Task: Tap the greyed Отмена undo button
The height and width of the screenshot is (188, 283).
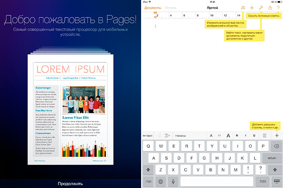Action: [x=171, y=8]
